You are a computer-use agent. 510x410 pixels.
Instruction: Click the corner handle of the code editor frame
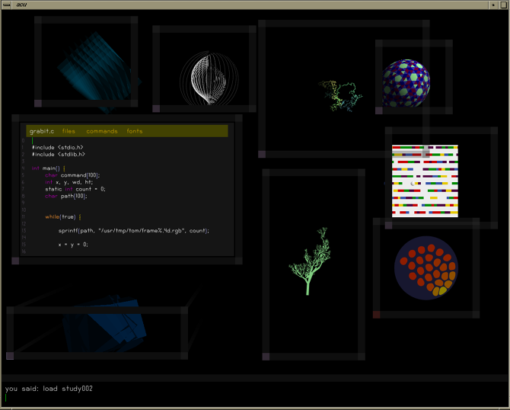15,261
